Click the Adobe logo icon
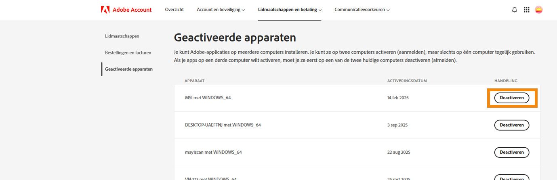The width and height of the screenshot is (557, 180). coord(105,10)
